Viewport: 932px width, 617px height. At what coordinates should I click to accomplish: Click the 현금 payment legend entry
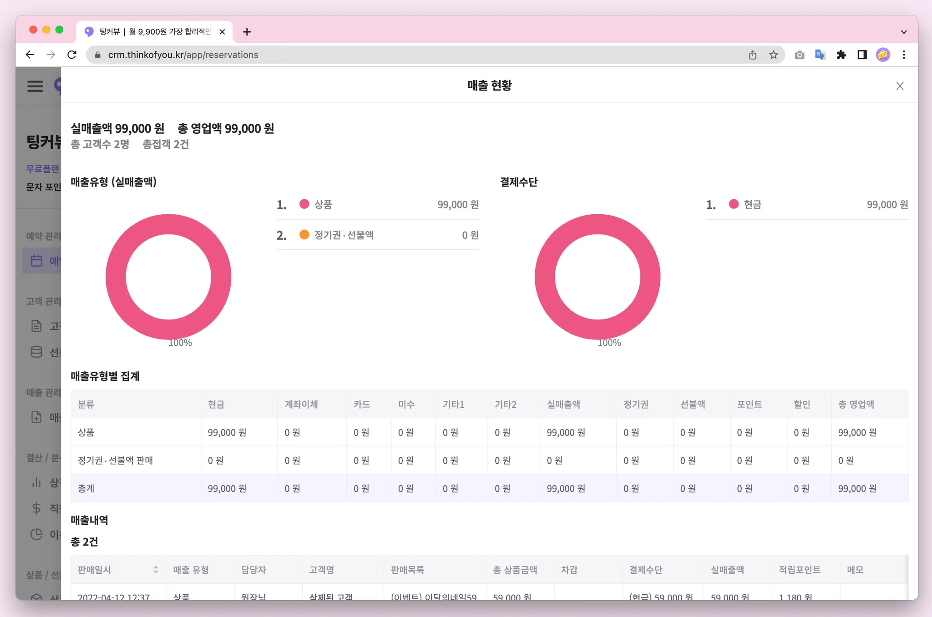pyautogui.click(x=752, y=204)
